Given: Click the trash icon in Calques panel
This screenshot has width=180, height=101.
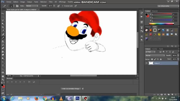Looking at the screenshot, I should (x=175, y=95).
